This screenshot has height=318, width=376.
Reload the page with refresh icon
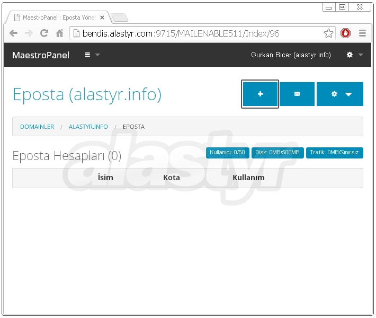(x=44, y=33)
